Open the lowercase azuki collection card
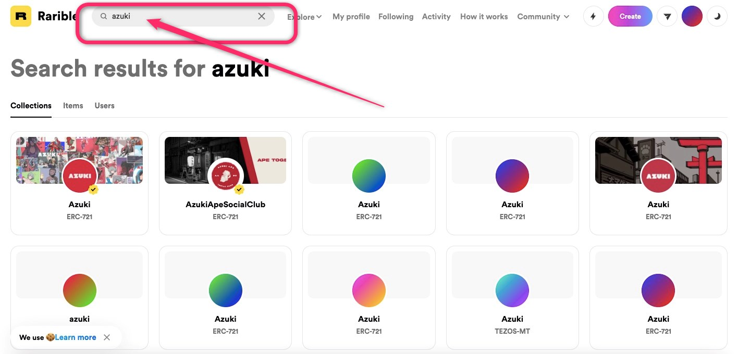The width and height of the screenshot is (738, 354). coord(79,298)
